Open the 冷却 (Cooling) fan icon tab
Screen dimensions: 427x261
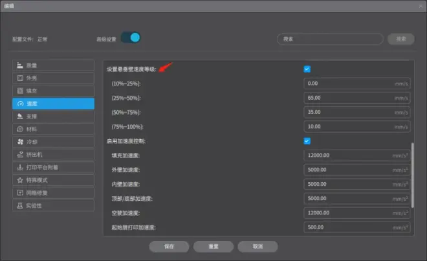[x=20, y=142]
